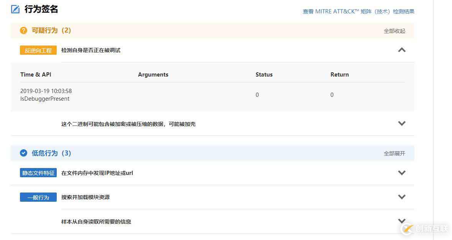Open the MITRE ATT&CK 矩阵检测结果 link
452x240 pixels.
(x=358, y=11)
